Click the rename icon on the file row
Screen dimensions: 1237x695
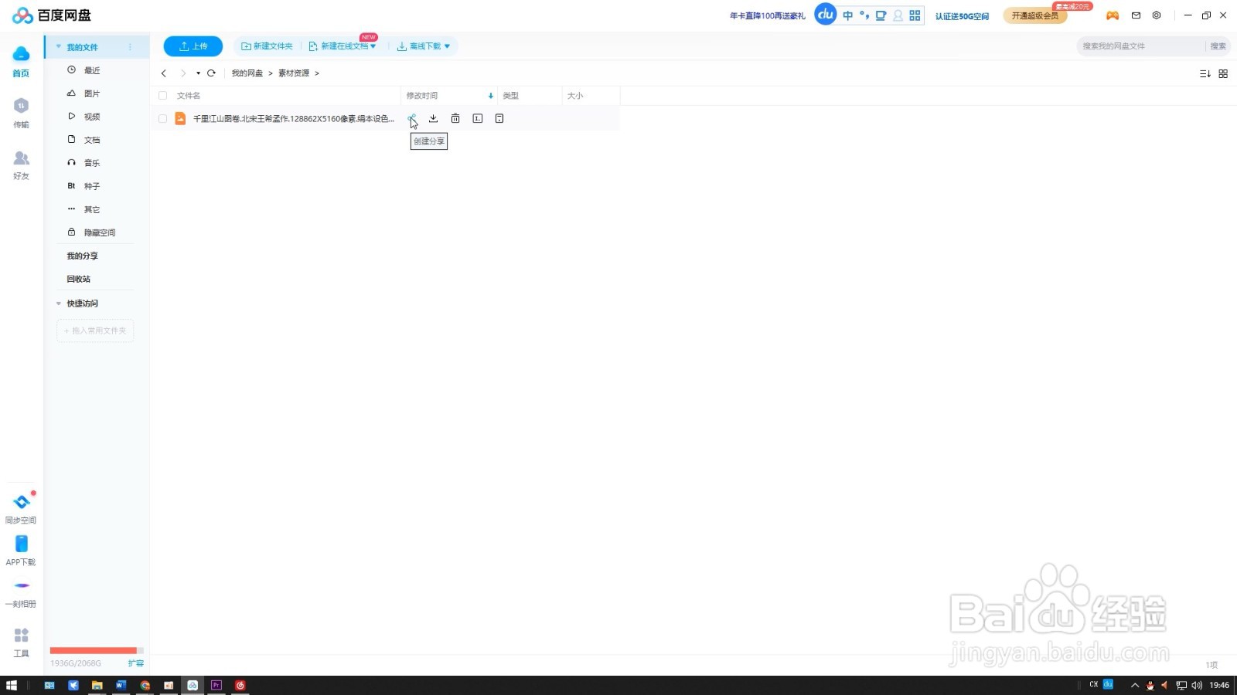click(x=478, y=118)
